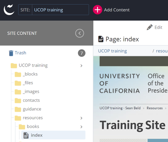
Task: Click the index page file icon in tree
Action: [x=26, y=135]
